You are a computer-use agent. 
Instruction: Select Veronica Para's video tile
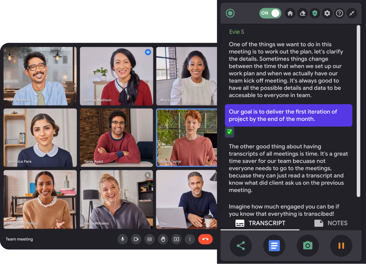(x=40, y=138)
